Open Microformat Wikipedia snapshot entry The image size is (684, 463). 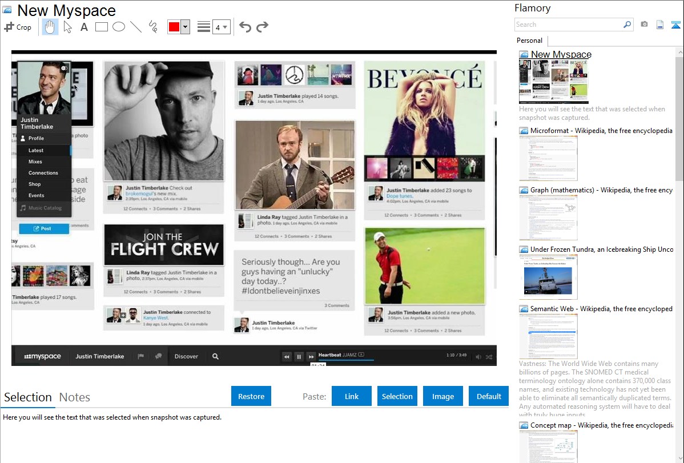(x=601, y=131)
